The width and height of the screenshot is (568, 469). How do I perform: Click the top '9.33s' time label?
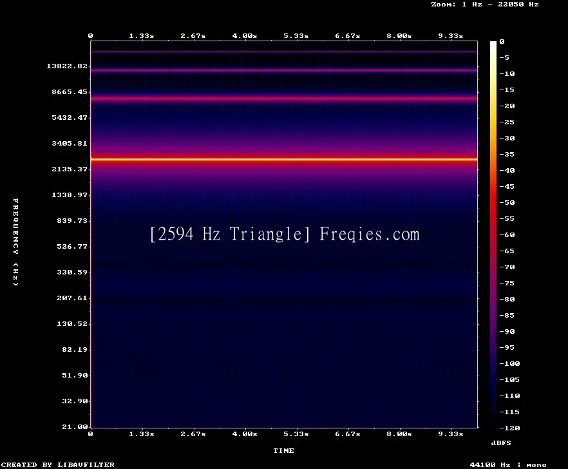click(x=451, y=36)
